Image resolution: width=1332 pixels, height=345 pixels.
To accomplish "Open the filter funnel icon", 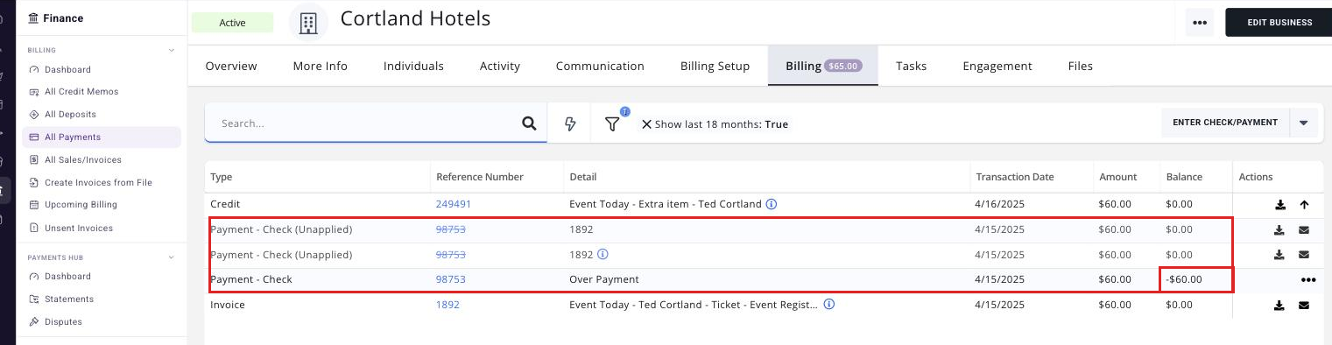I will [612, 124].
